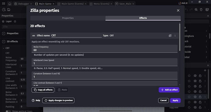Click the redo arrow in the editor toolbar

tap(191, 9)
